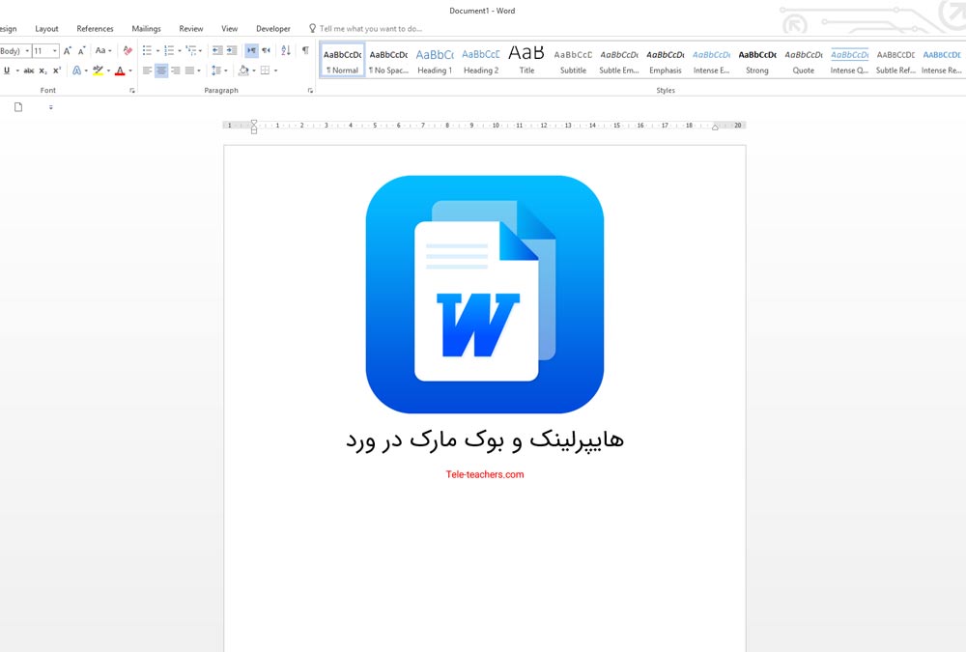Open font color dropdown arrow
This screenshot has width=966, height=652.
tap(130, 71)
